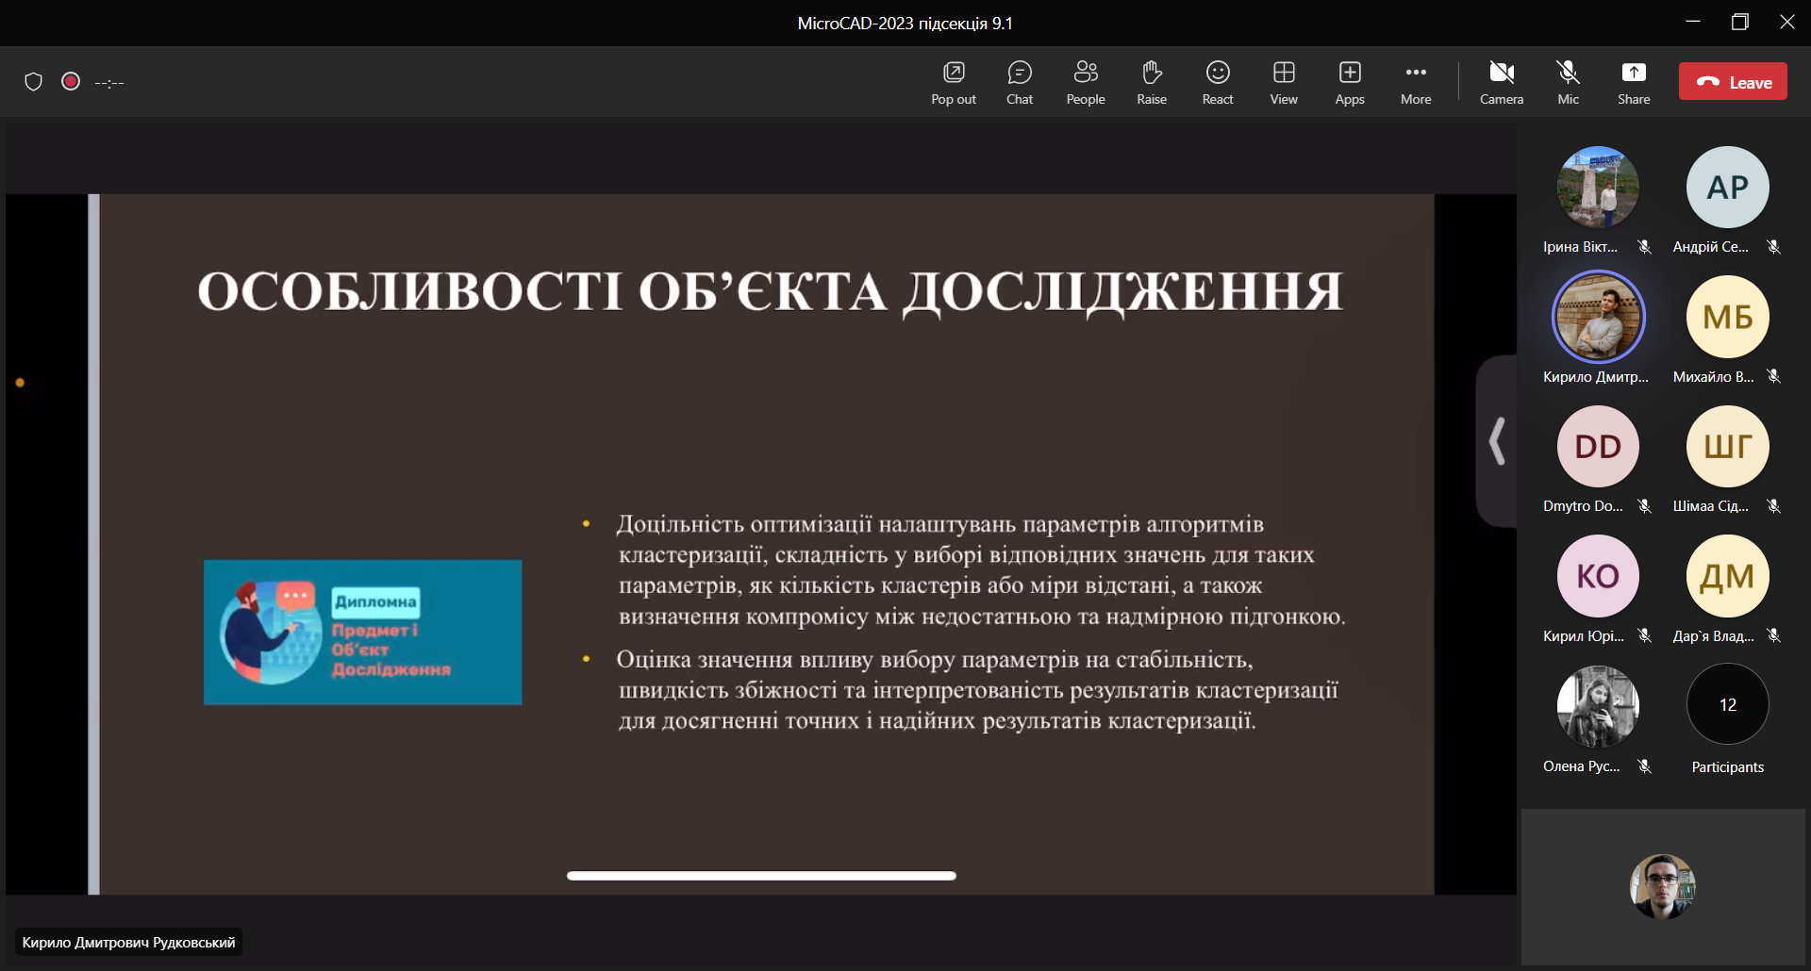The width and height of the screenshot is (1811, 971).
Task: Click the white slide progress bar
Action: pyautogui.click(x=761, y=876)
